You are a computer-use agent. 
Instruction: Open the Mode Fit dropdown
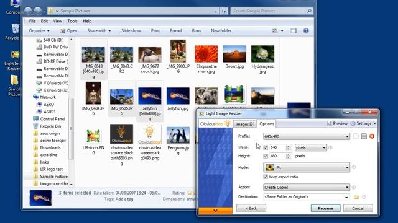[307, 167]
